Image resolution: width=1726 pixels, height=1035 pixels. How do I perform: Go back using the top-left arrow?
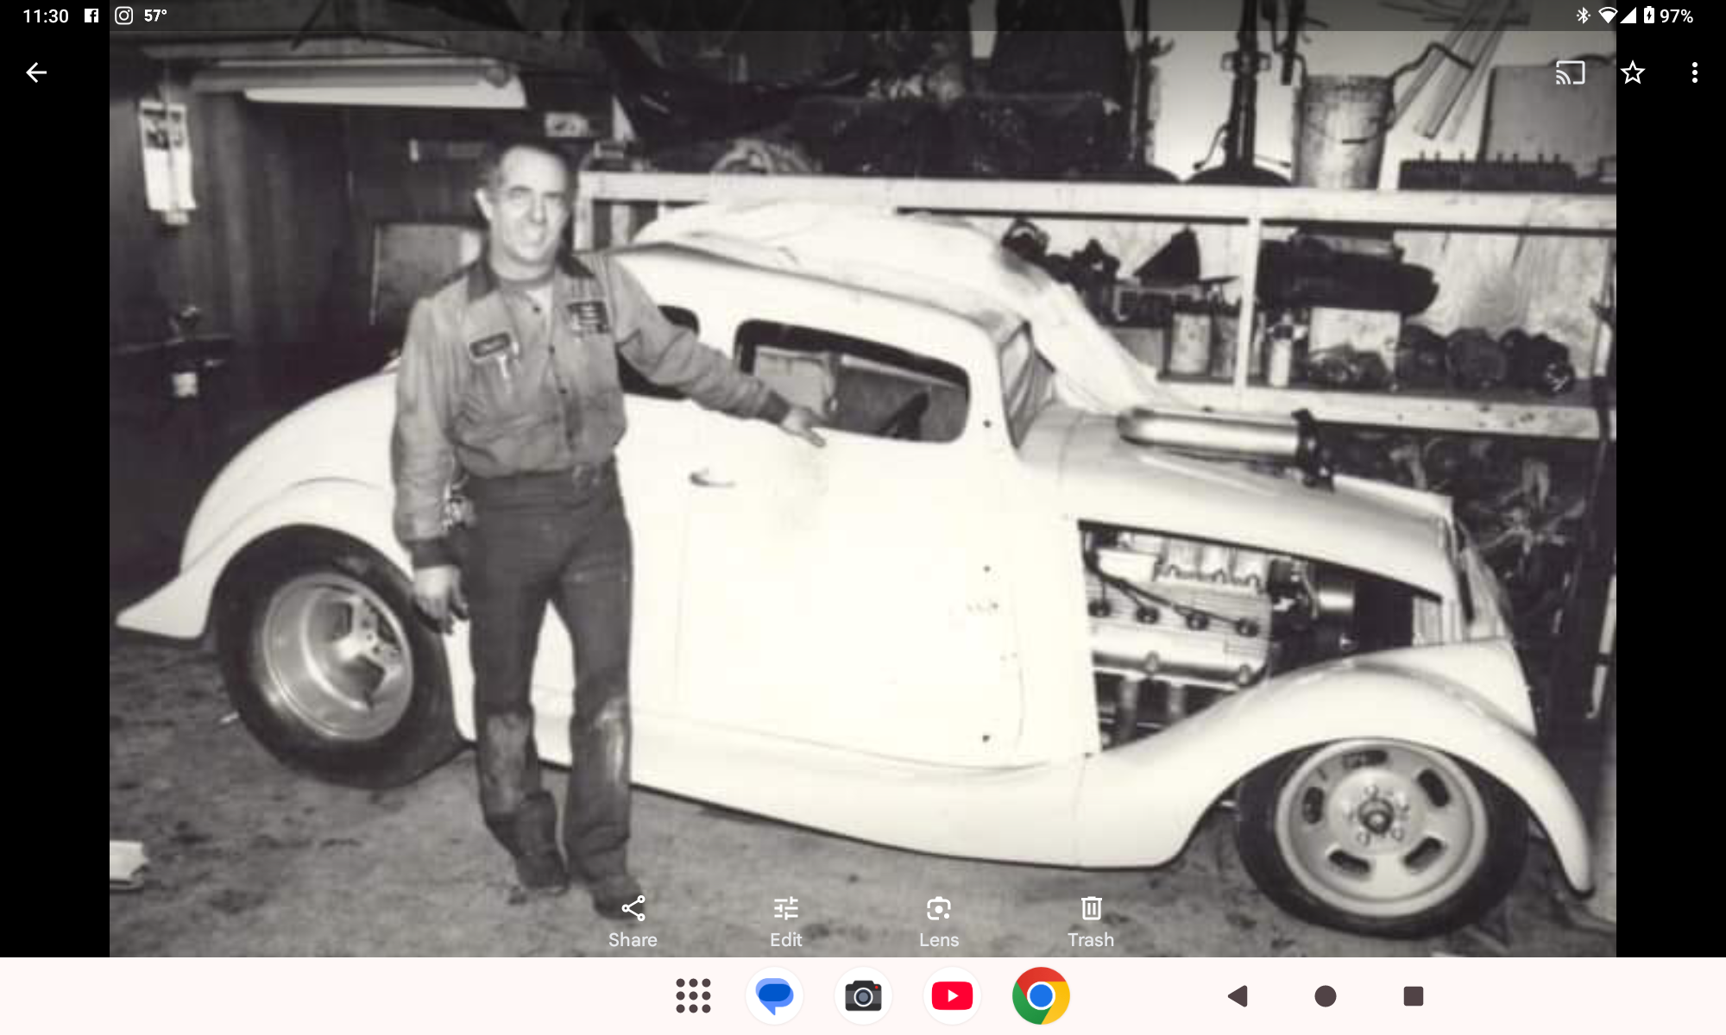click(36, 72)
